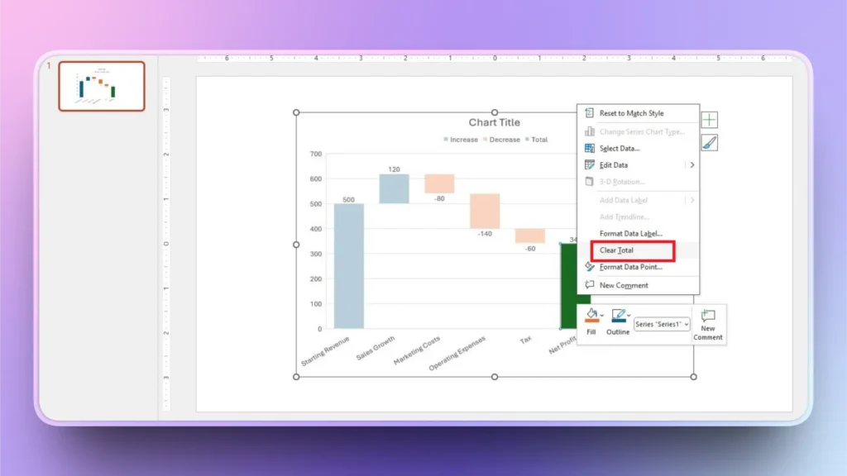Open Chart Elements via the plus icon
The height and width of the screenshot is (476, 847).
pos(711,118)
